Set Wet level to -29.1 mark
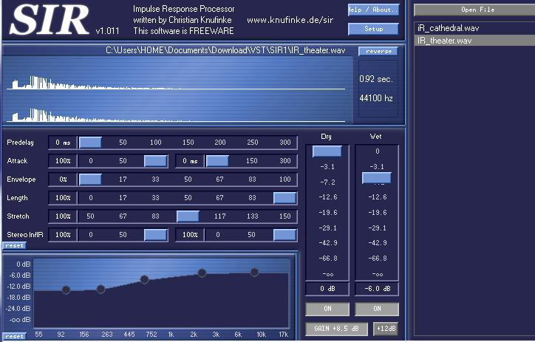Image resolution: width=535 pixels, height=342 pixels. click(378, 228)
